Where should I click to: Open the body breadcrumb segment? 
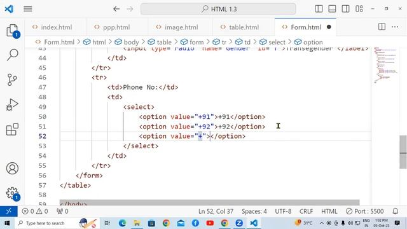pyautogui.click(x=127, y=42)
